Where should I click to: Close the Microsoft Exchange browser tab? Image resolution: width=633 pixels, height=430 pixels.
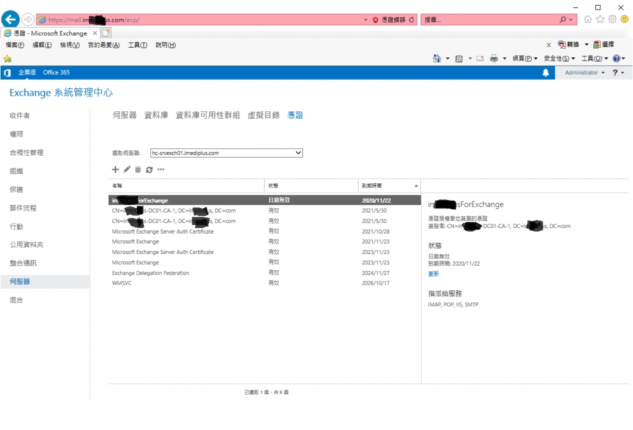point(95,33)
